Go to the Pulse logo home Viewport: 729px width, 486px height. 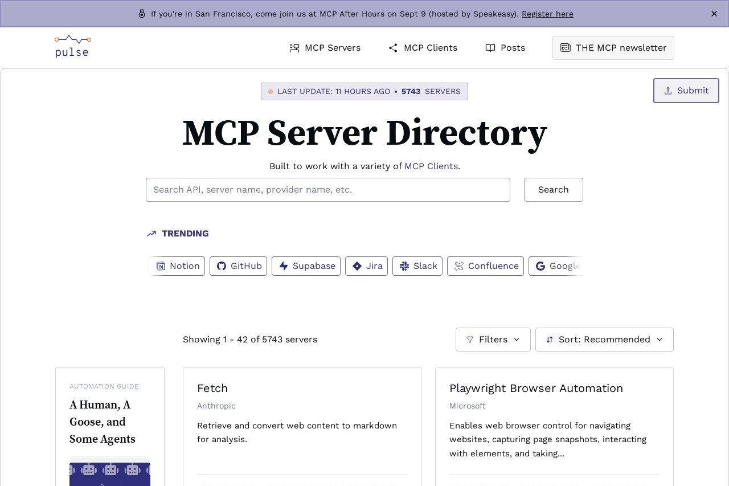[x=72, y=47]
